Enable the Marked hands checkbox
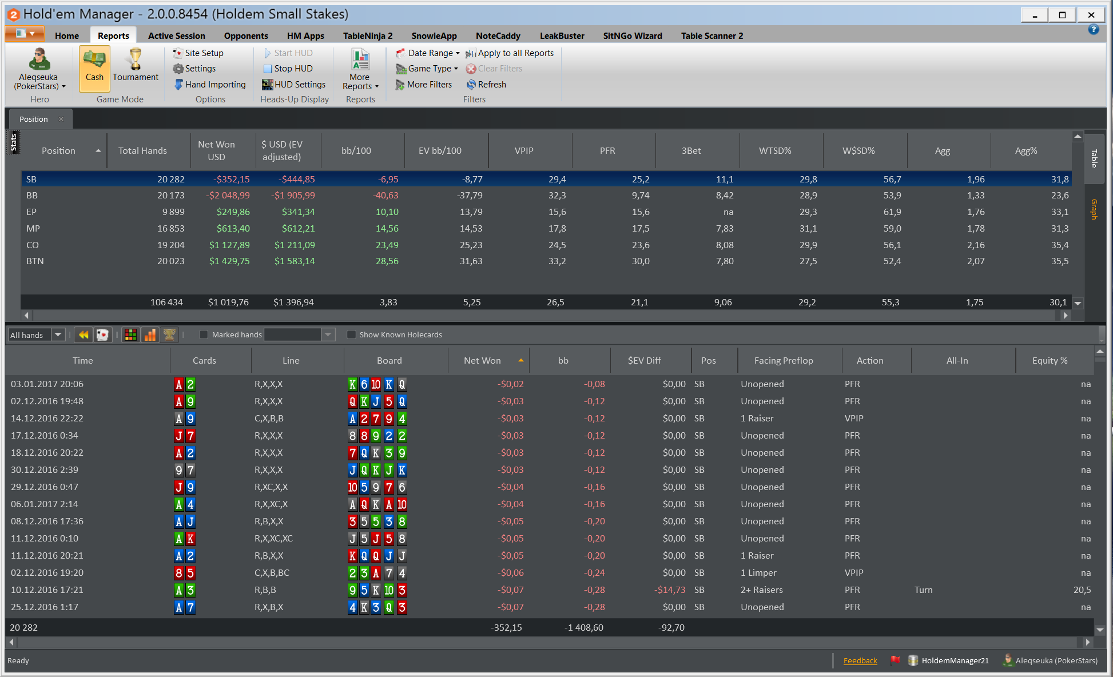This screenshot has width=1113, height=677. (x=203, y=335)
